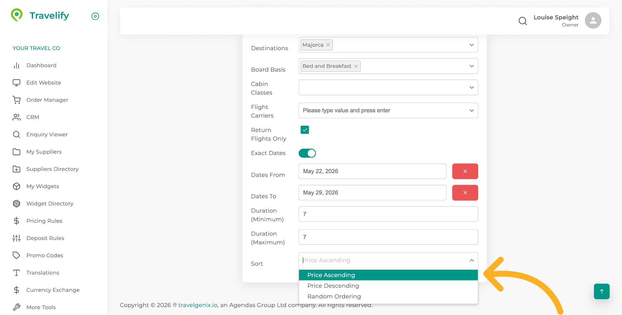The width and height of the screenshot is (622, 315).
Task: Click the search magnifier in the header
Action: point(522,21)
